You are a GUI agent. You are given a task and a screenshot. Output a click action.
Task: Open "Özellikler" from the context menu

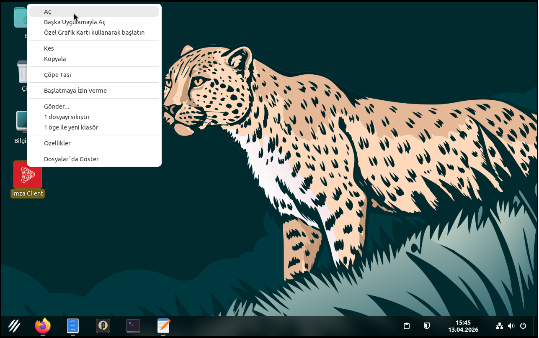(x=94, y=143)
